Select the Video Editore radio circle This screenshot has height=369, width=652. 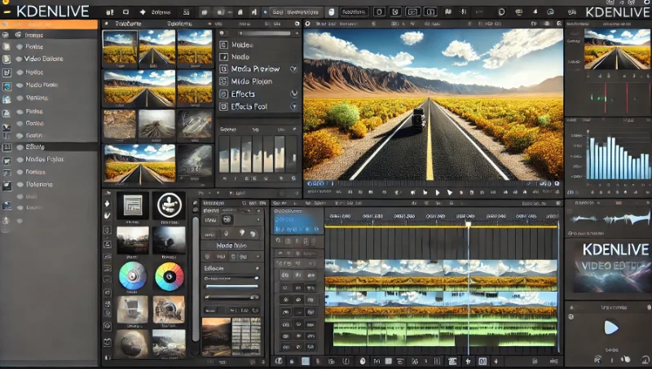click(x=19, y=59)
